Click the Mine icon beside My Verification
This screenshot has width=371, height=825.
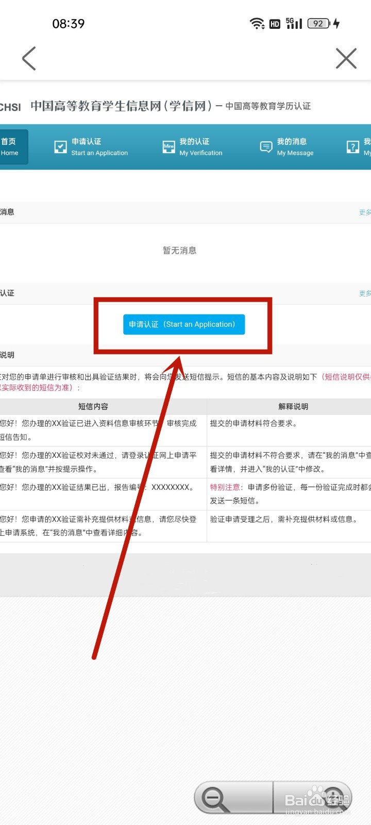pos(168,147)
